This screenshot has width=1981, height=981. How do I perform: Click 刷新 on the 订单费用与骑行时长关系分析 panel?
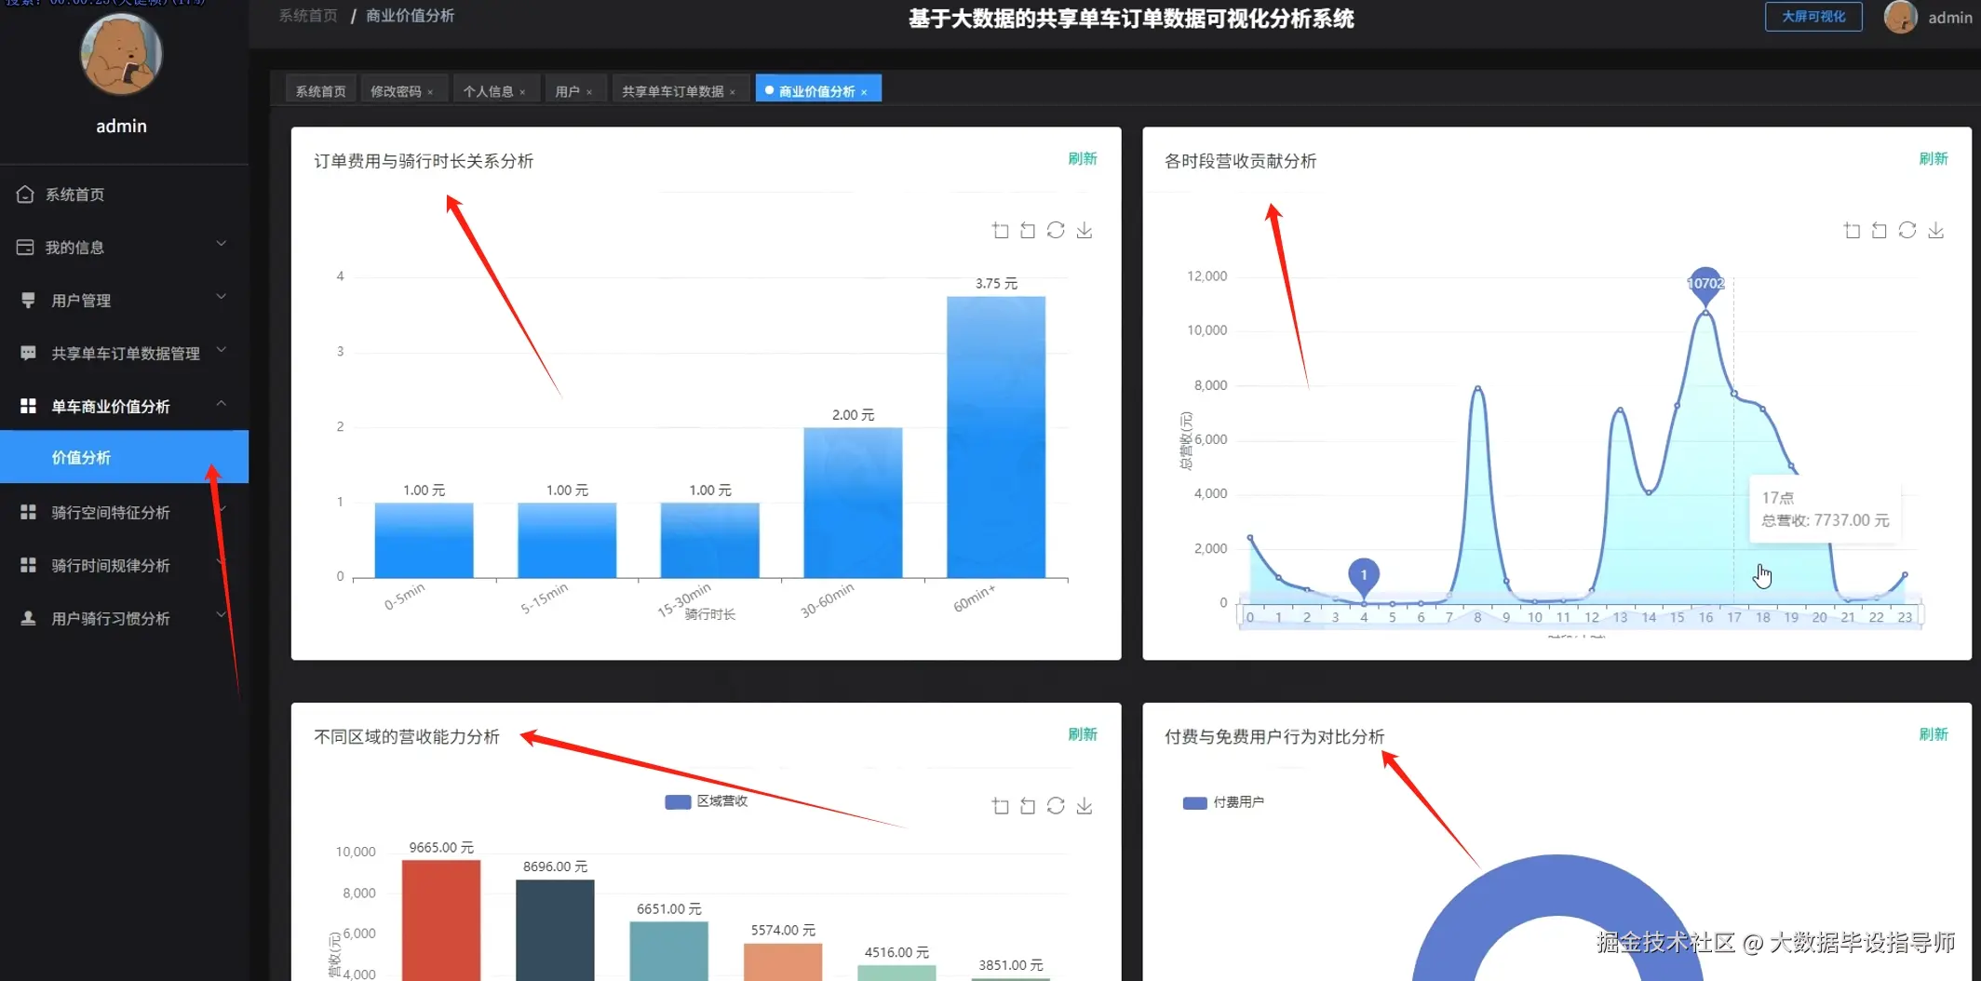click(x=1083, y=158)
